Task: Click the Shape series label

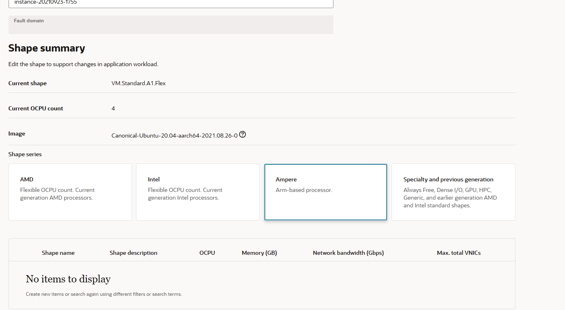Action: click(x=25, y=154)
